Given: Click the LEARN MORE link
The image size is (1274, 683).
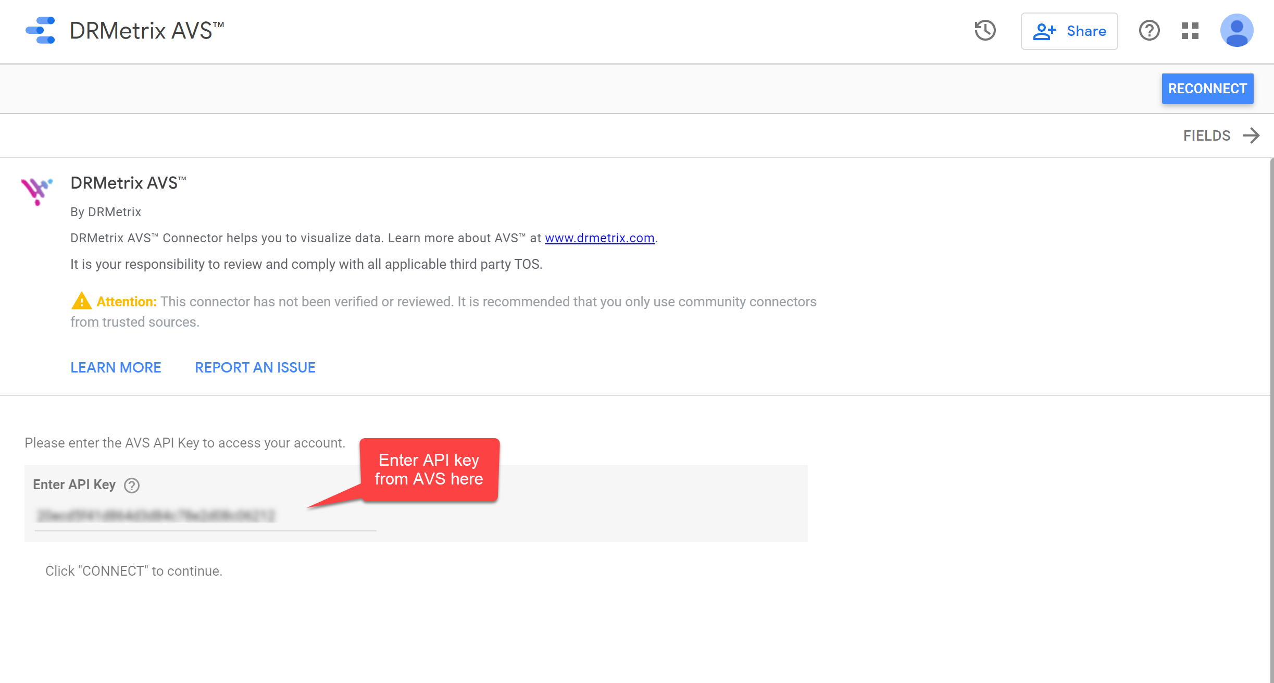Looking at the screenshot, I should click(x=116, y=368).
